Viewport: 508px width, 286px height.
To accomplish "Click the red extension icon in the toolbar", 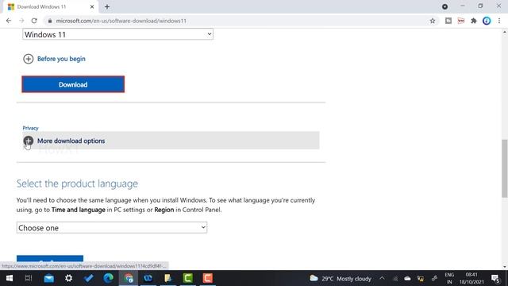I will coord(460,21).
